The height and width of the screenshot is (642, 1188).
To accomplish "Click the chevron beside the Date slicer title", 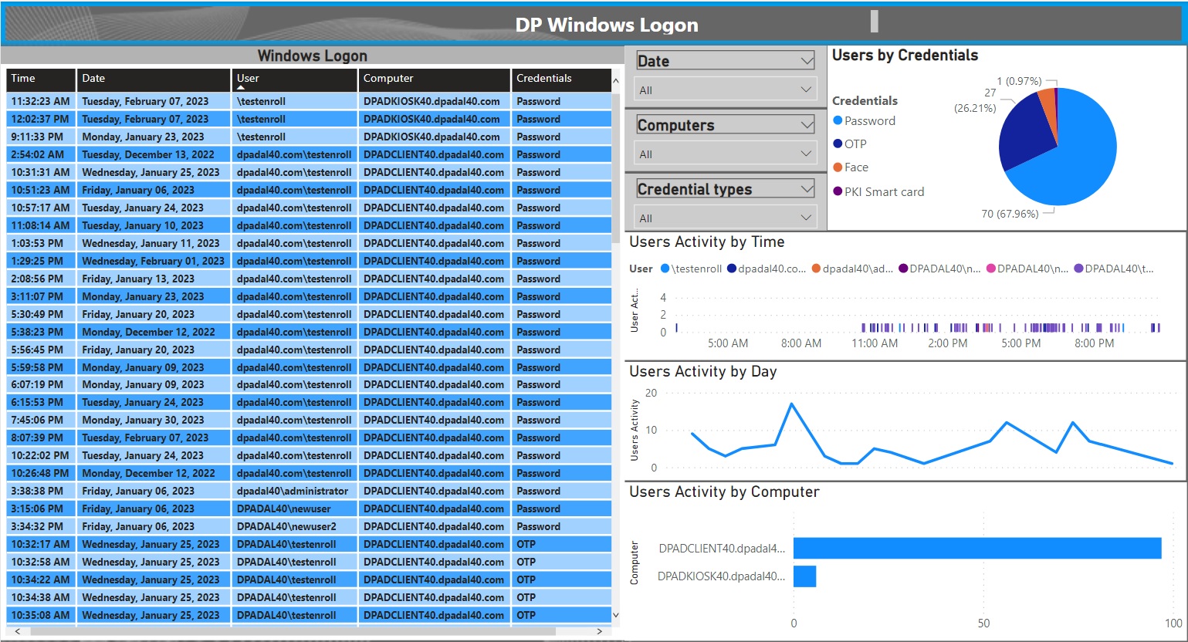I will [x=807, y=61].
